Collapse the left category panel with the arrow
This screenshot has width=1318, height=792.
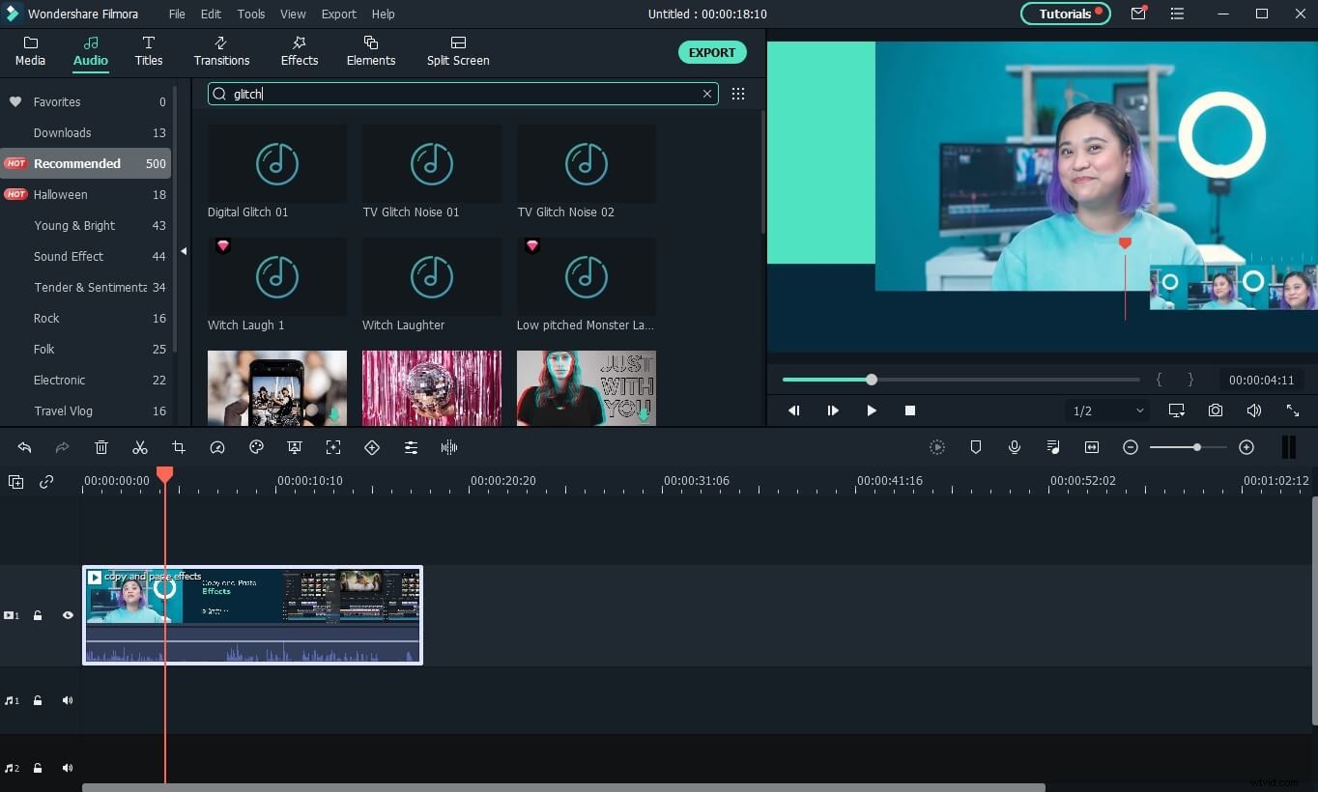pos(183,251)
